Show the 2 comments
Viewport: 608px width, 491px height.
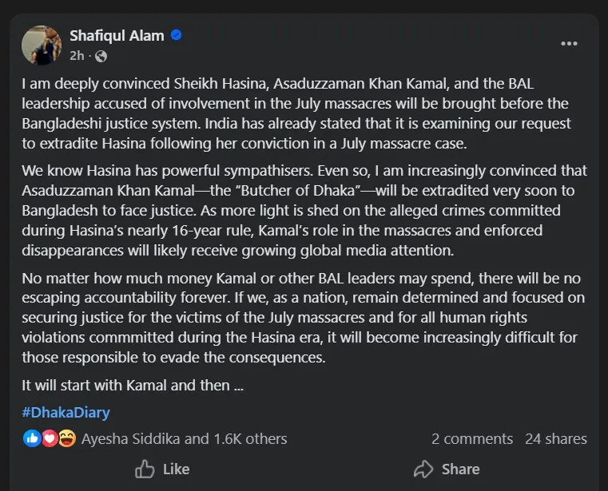472,438
